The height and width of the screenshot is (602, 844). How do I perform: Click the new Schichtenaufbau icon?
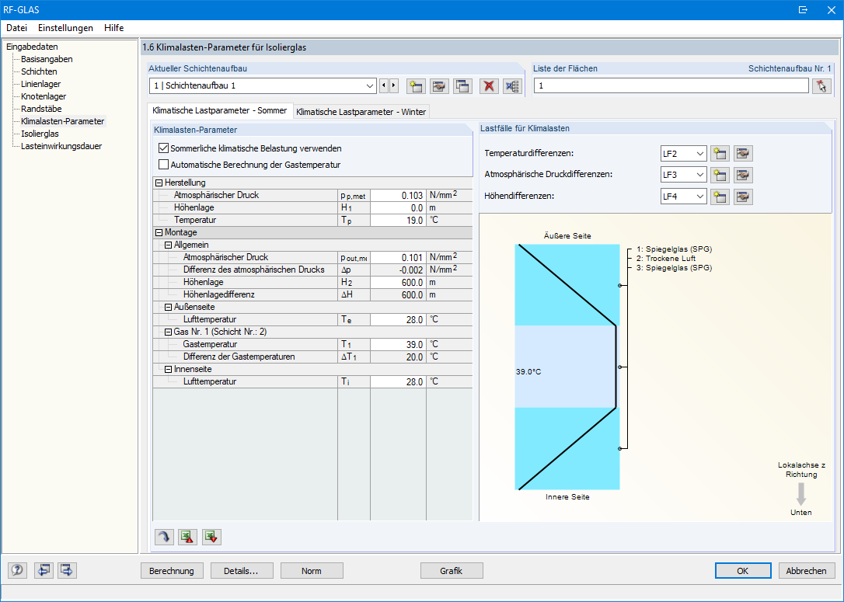coord(416,86)
